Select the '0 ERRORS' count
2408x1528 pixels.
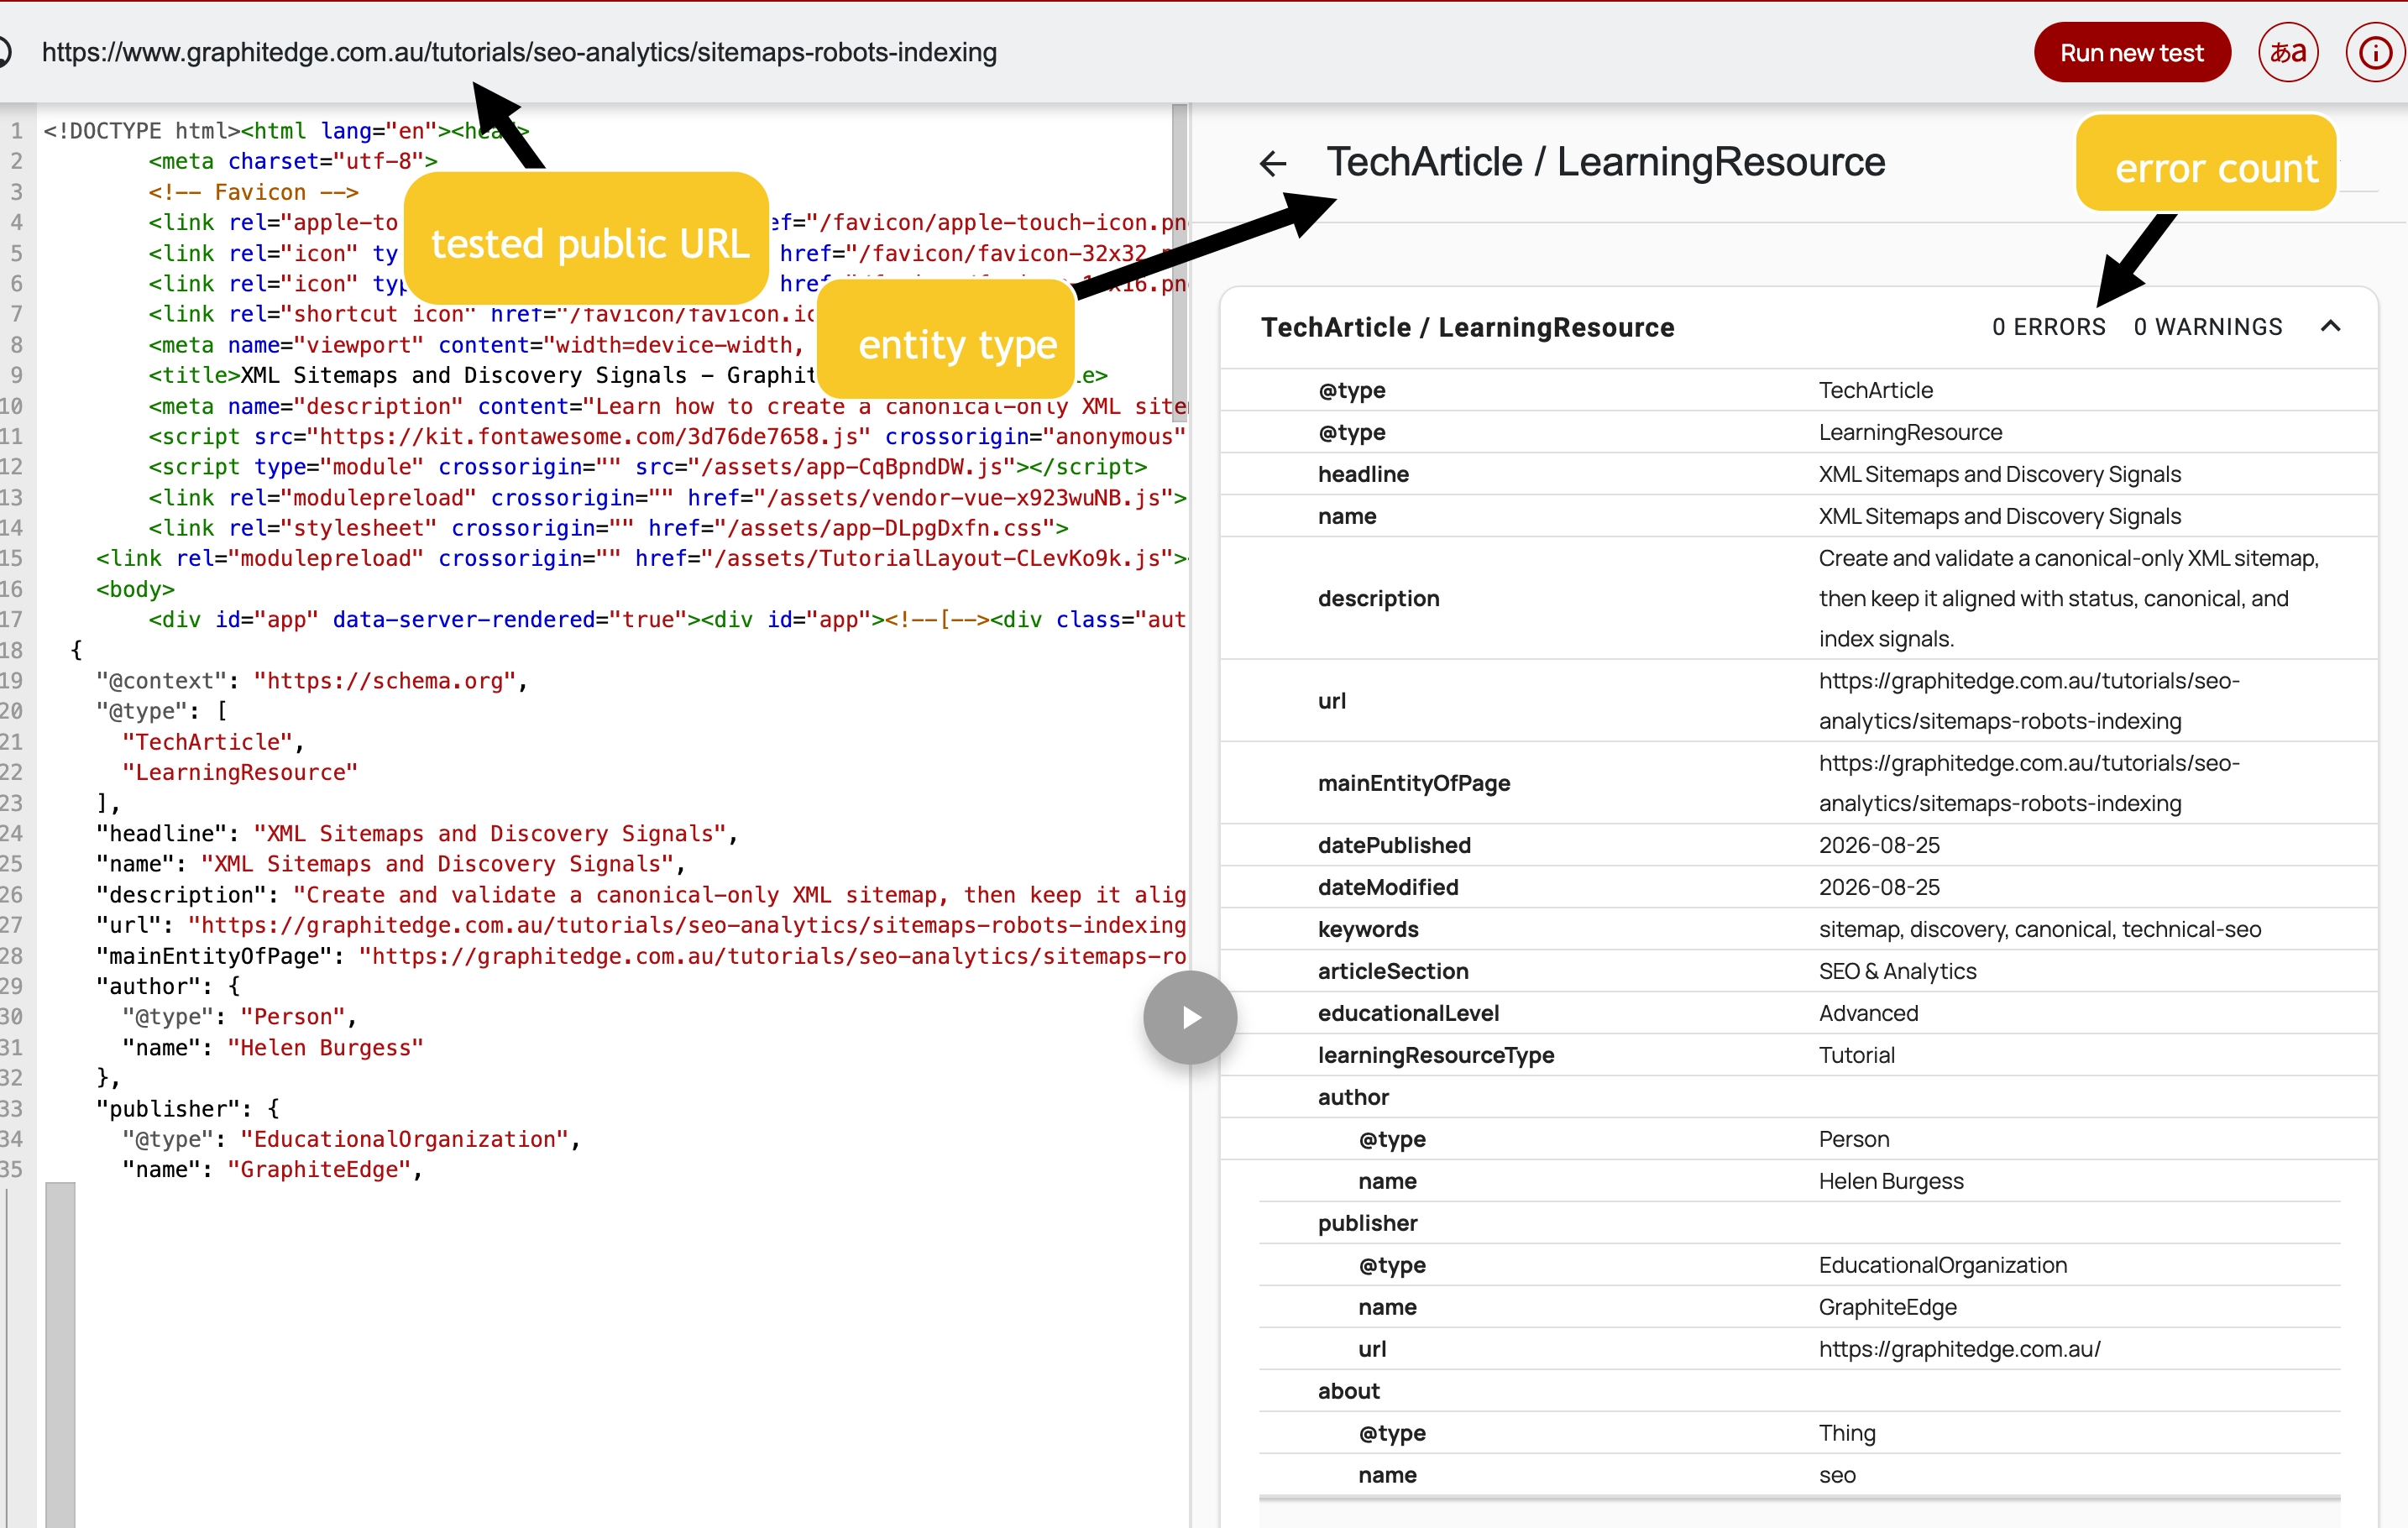pos(2048,327)
